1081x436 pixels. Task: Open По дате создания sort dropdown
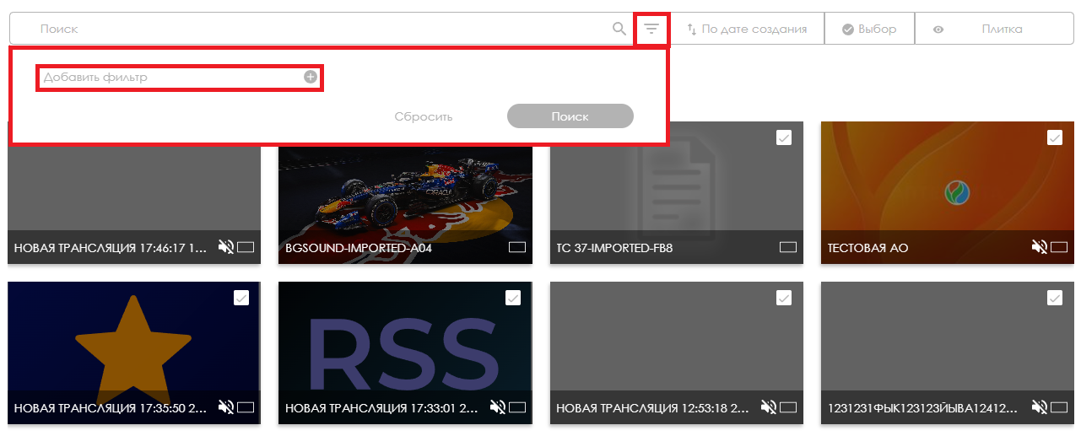click(747, 30)
